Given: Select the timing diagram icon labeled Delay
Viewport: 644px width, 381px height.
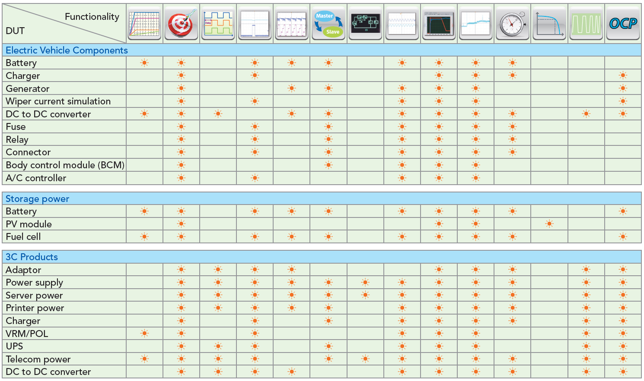Looking at the screenshot, I should [x=218, y=24].
